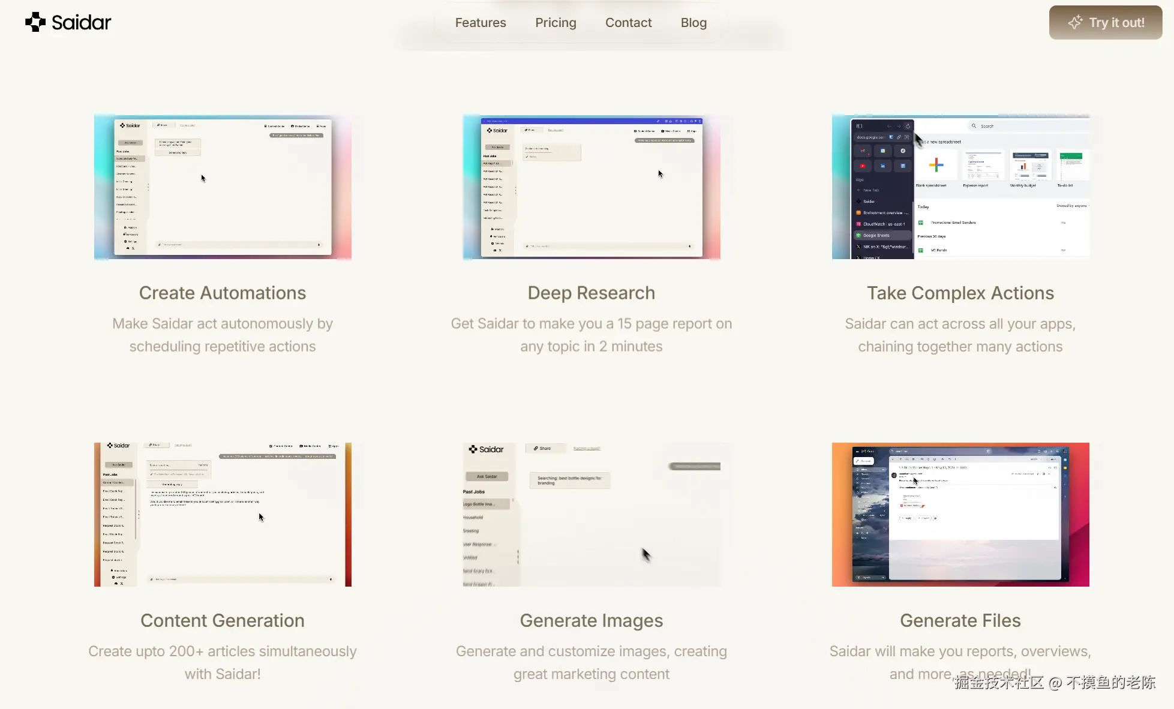Image resolution: width=1174 pixels, height=709 pixels.
Task: Open Deep Research preview thumbnail
Action: (591, 187)
